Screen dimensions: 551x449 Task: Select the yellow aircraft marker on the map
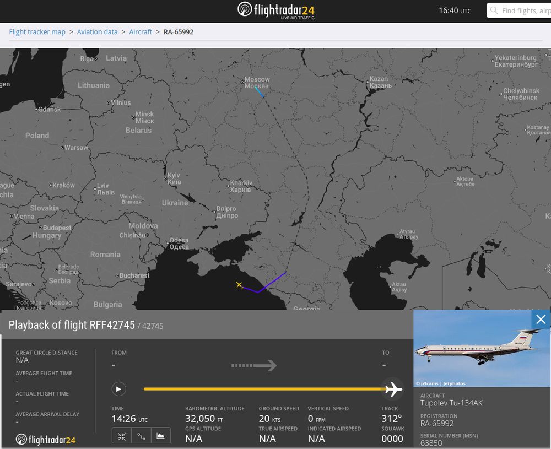[239, 285]
